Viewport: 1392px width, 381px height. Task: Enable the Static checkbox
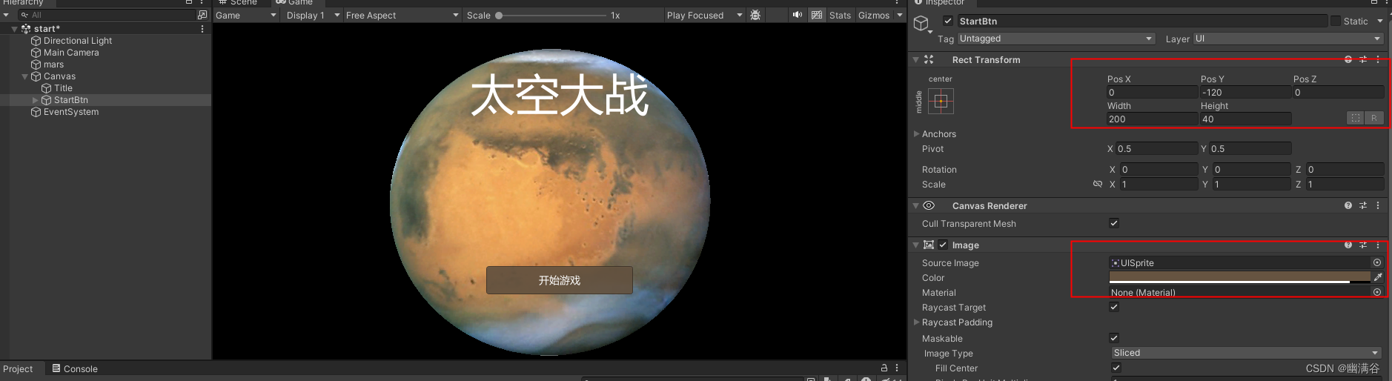[1336, 21]
